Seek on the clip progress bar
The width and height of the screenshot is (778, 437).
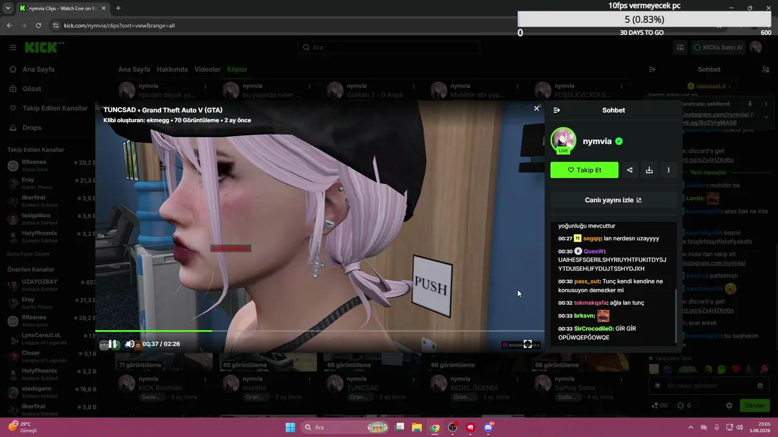pos(320,331)
